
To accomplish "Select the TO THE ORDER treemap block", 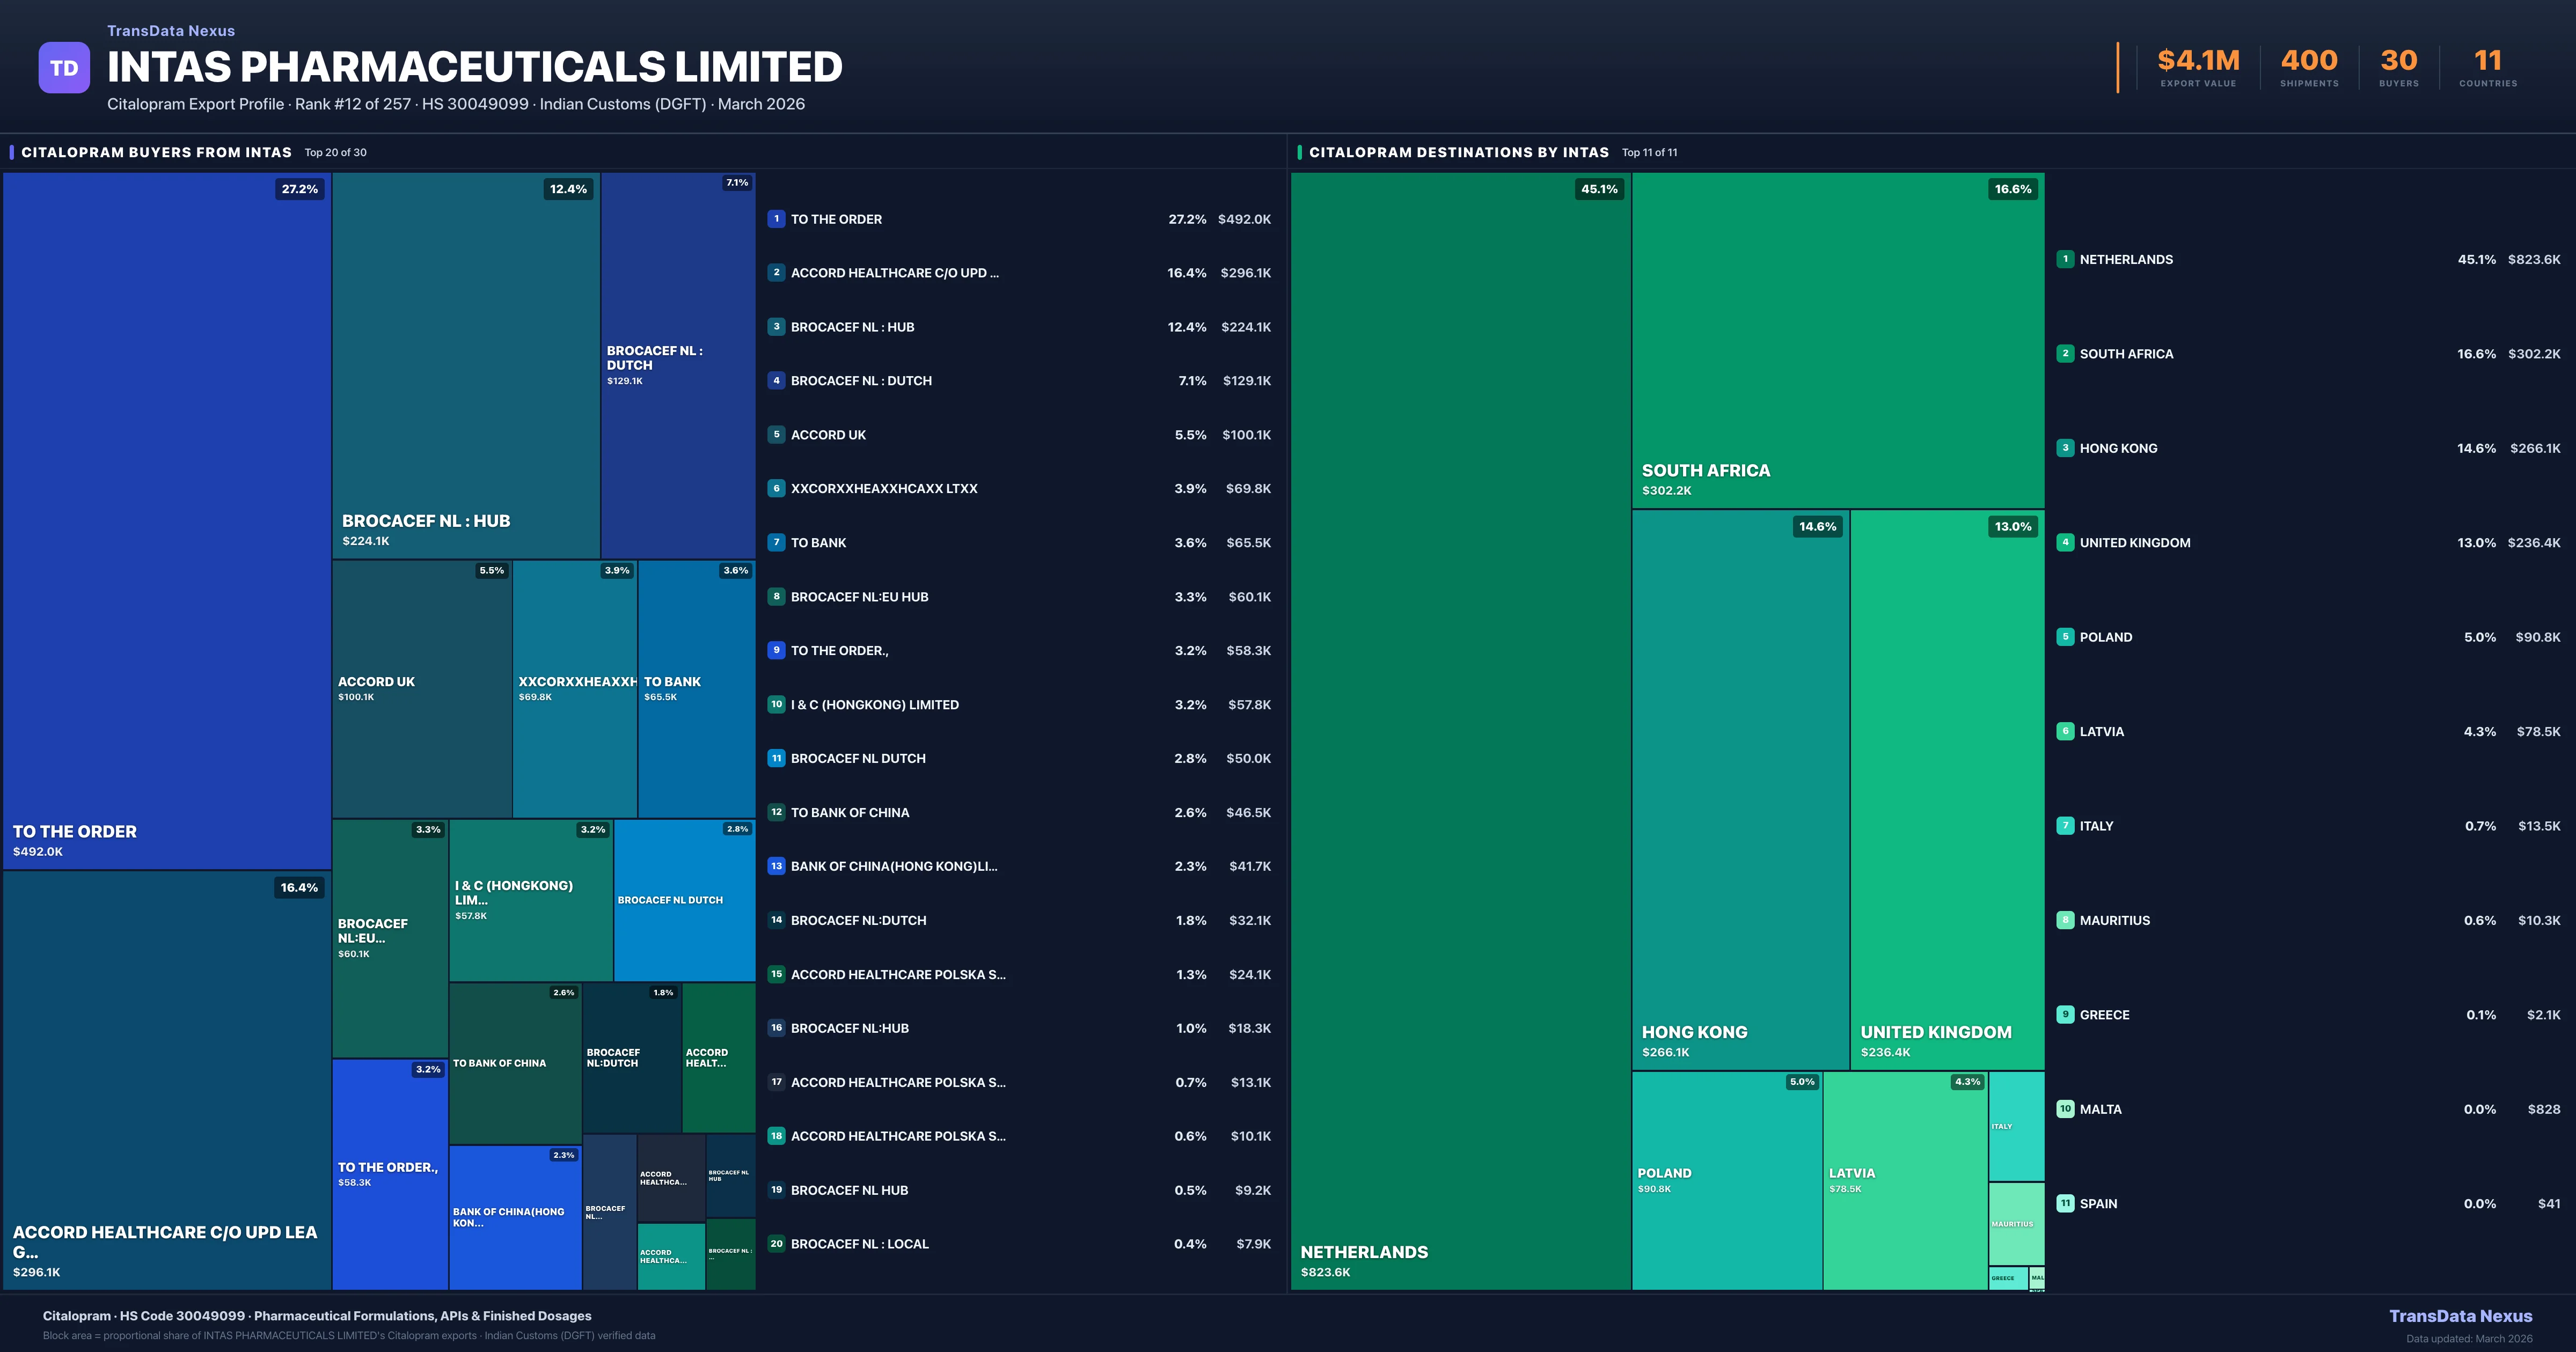I will click(166, 520).
